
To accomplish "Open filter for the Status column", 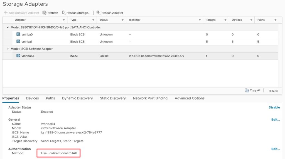I will tap(123, 20).
